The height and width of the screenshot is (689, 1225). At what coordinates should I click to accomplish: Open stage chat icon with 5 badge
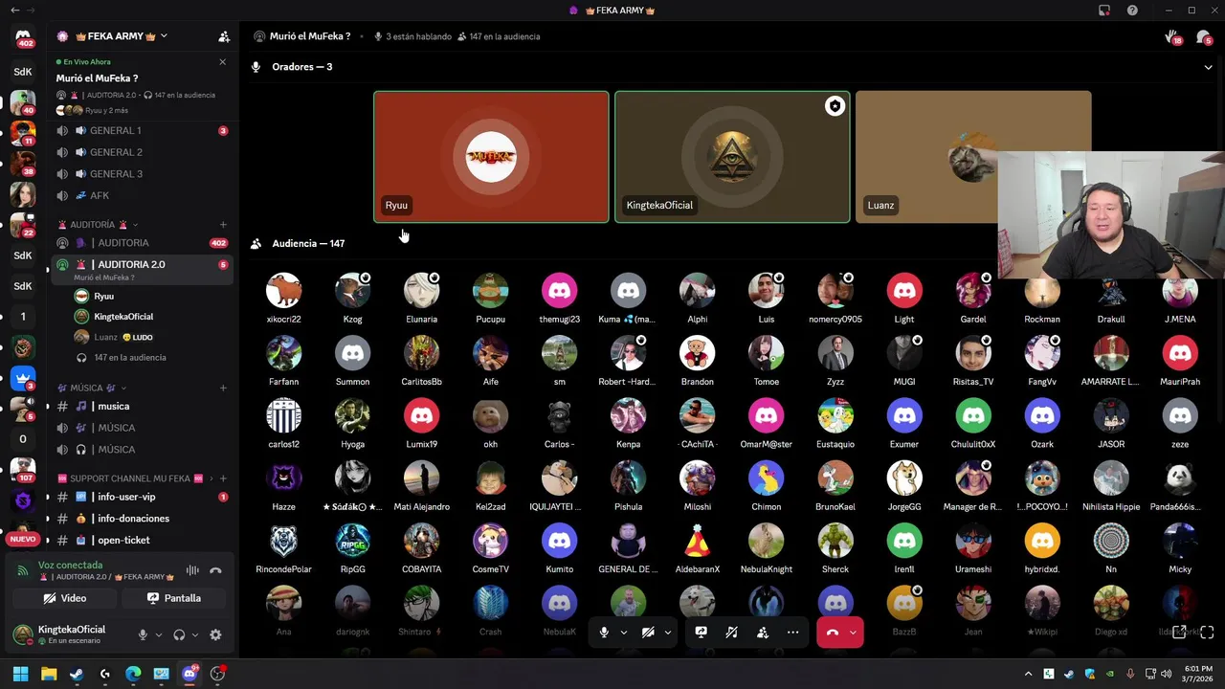1203,36
